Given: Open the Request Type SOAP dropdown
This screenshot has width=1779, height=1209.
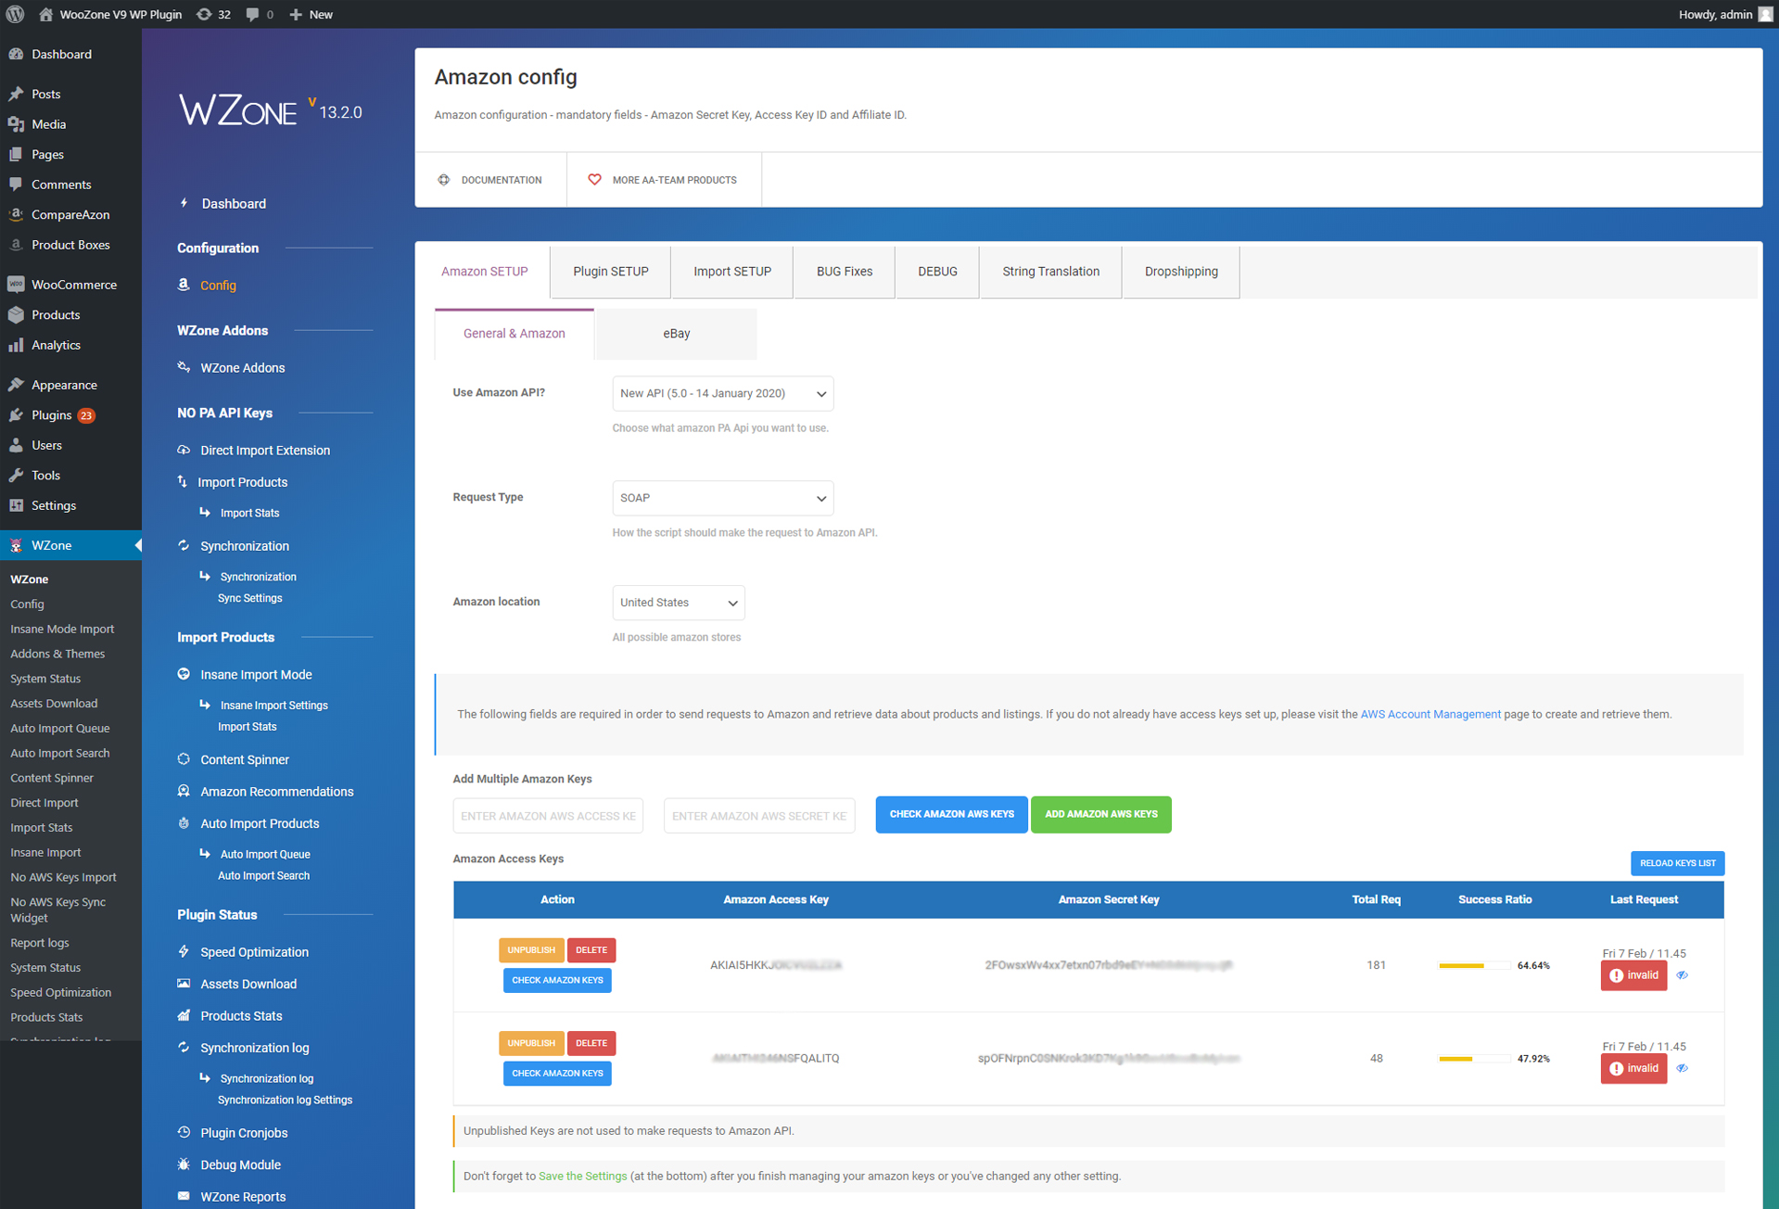Looking at the screenshot, I should [x=722, y=498].
